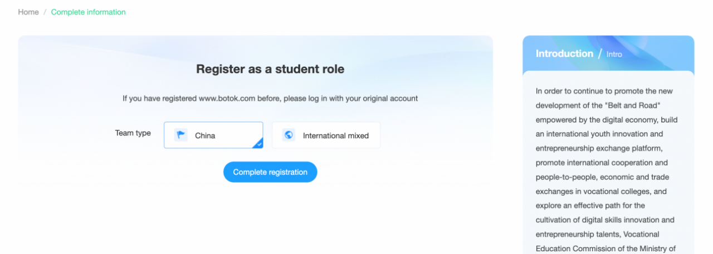This screenshot has width=713, height=254.
Task: Click the www.botok.com address text
Action: click(x=227, y=99)
